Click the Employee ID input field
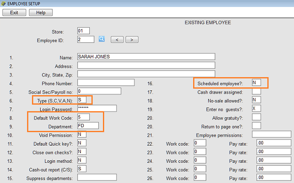294x183 pixels. point(86,39)
